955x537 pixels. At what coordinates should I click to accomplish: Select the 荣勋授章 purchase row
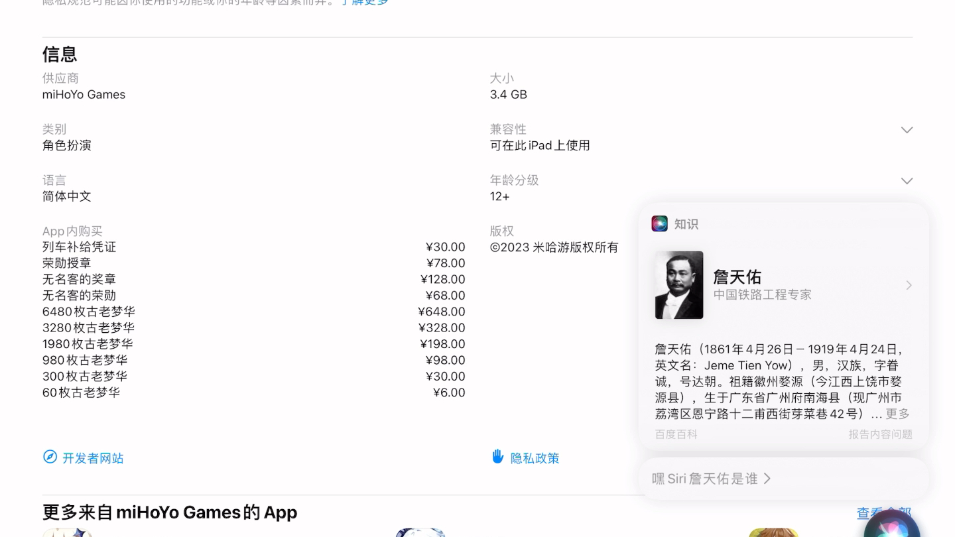pos(254,263)
